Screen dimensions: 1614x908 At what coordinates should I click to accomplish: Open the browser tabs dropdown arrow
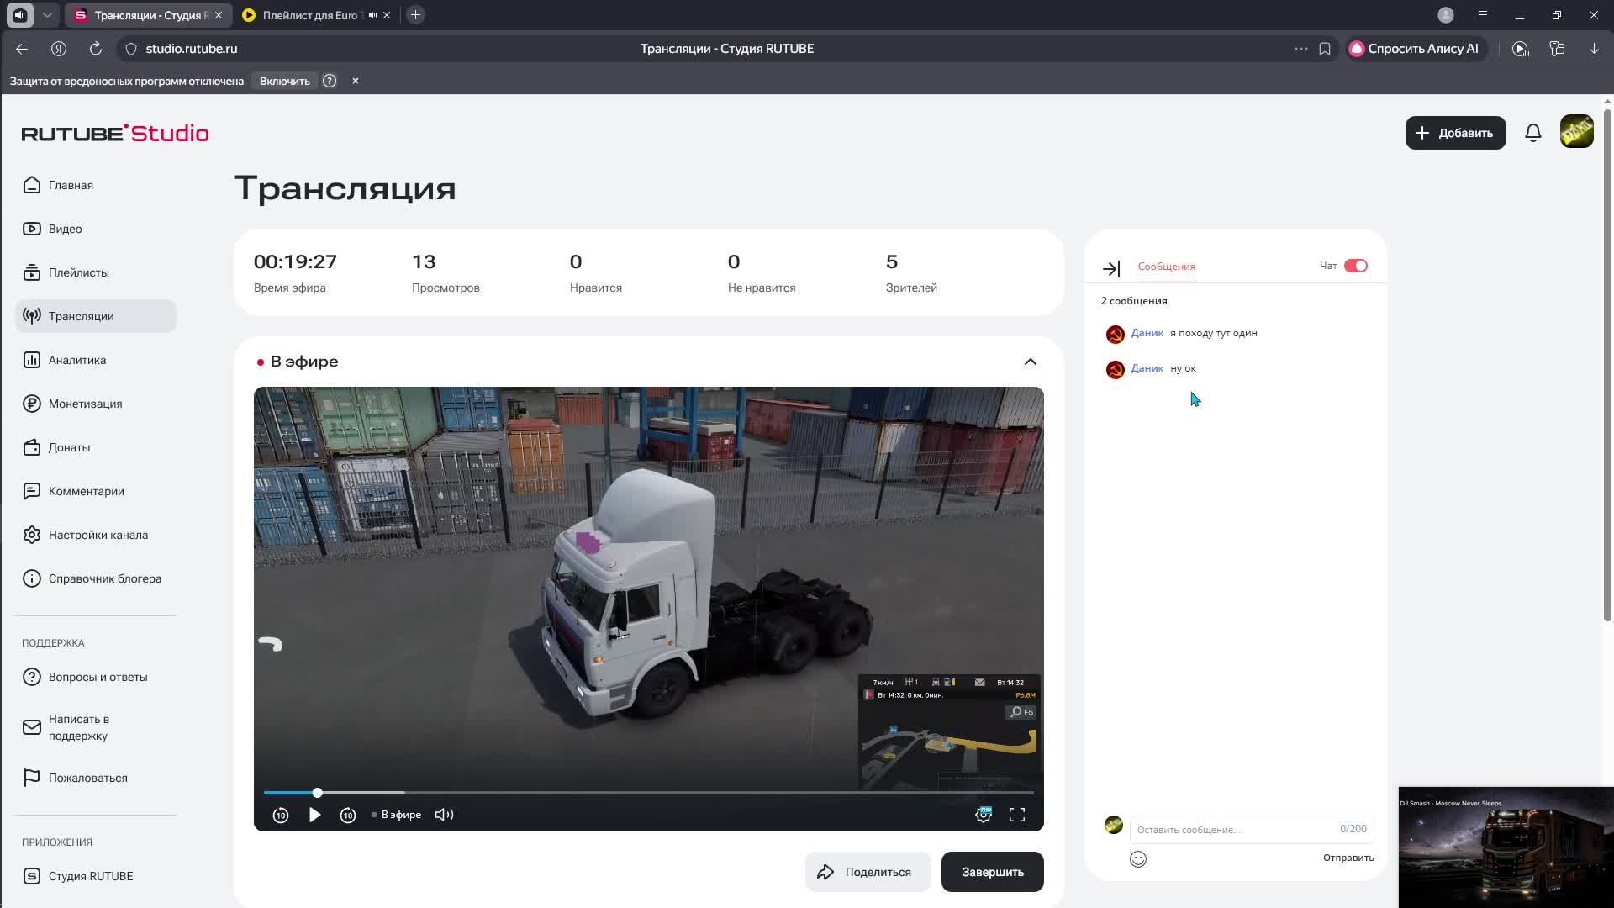[48, 14]
